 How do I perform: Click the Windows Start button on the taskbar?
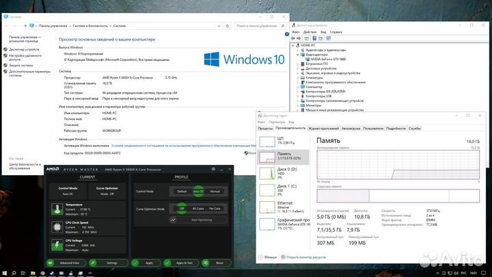point(5,272)
